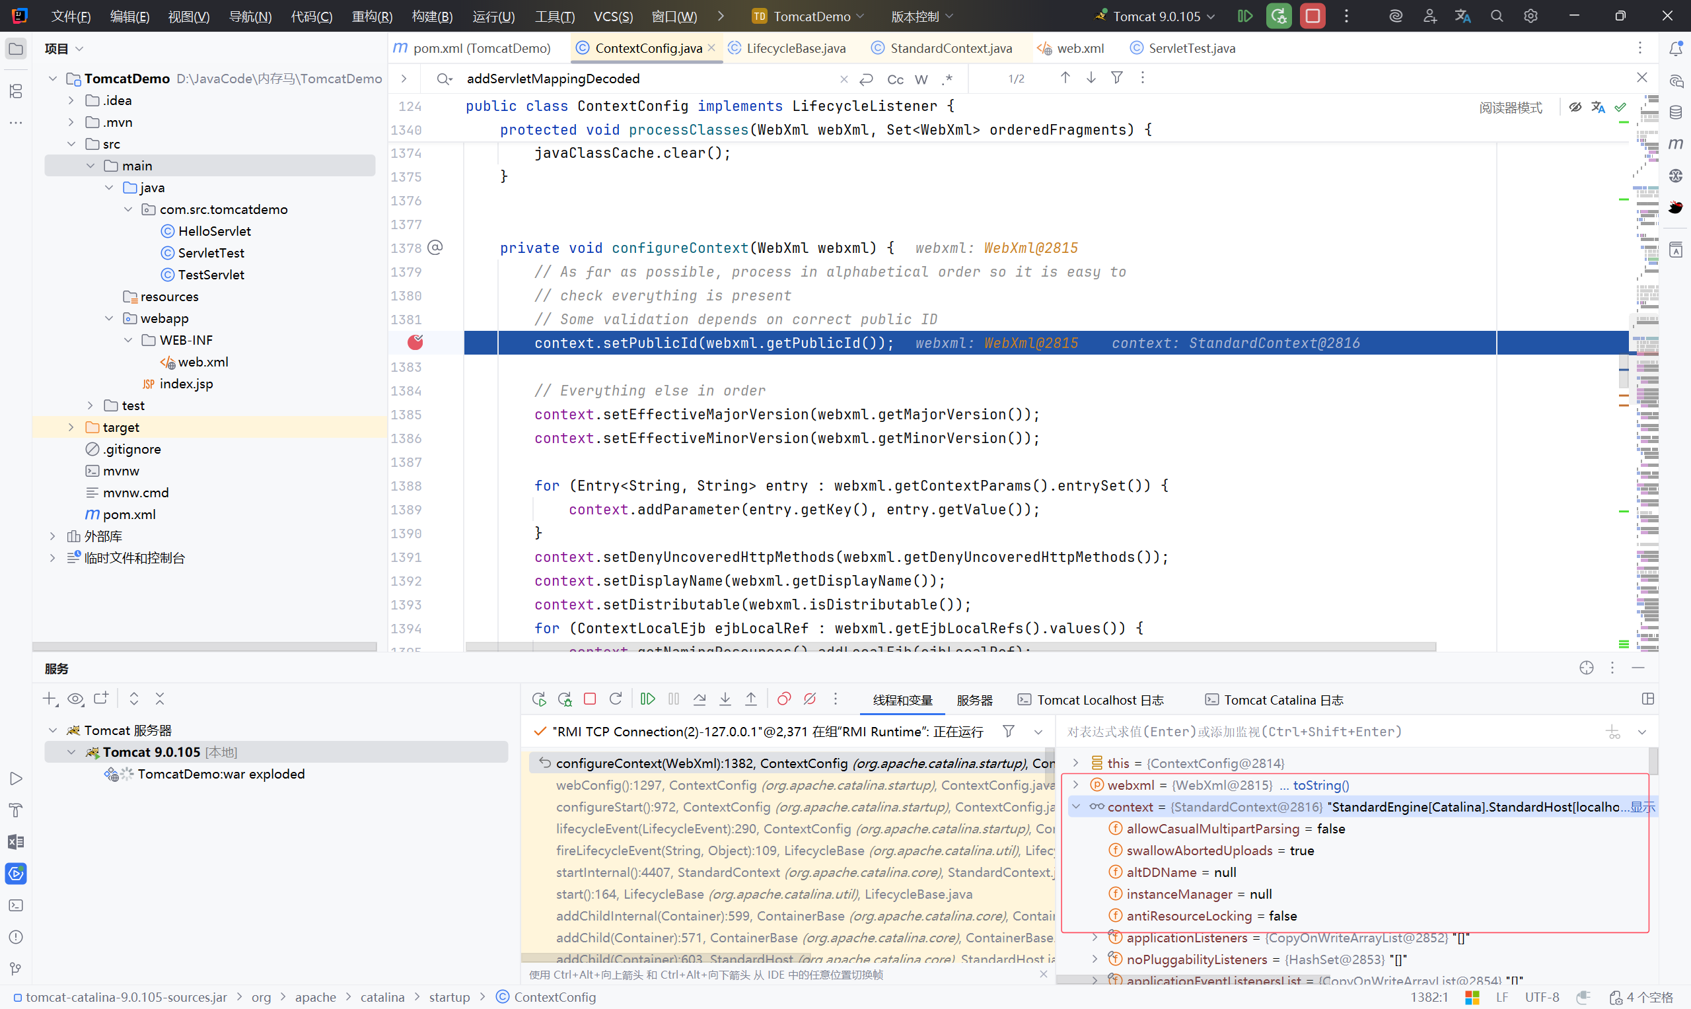This screenshot has width=1691, height=1009.
Task: Toggle breakpoint on line 1382
Action: [415, 343]
